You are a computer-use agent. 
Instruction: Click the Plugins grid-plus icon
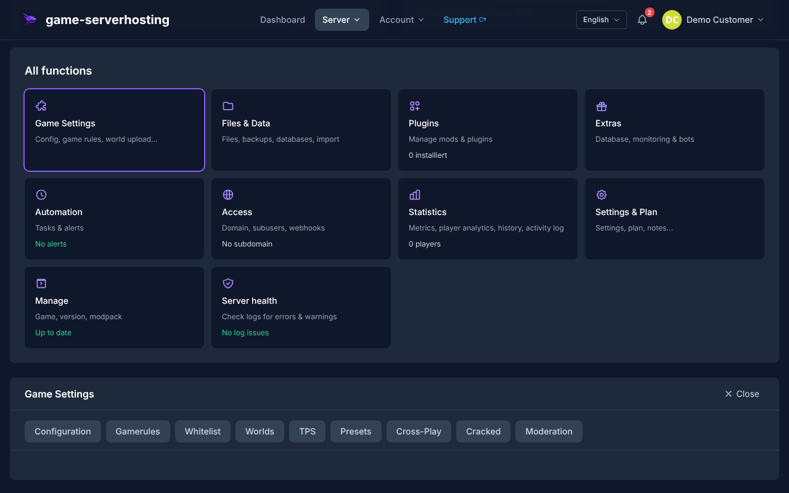click(415, 106)
